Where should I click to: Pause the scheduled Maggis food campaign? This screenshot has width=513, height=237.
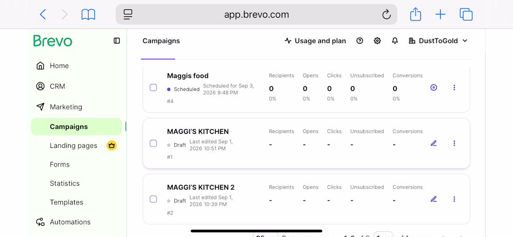(434, 87)
